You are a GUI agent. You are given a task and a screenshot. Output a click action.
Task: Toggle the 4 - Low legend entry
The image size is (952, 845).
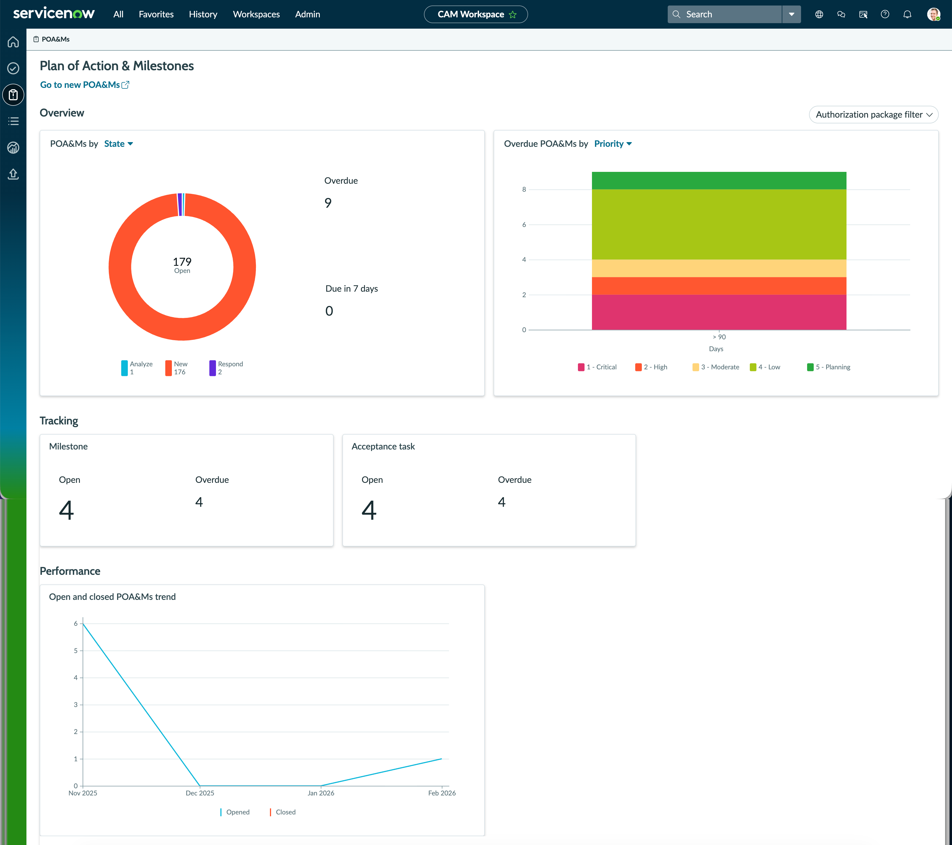click(x=765, y=367)
